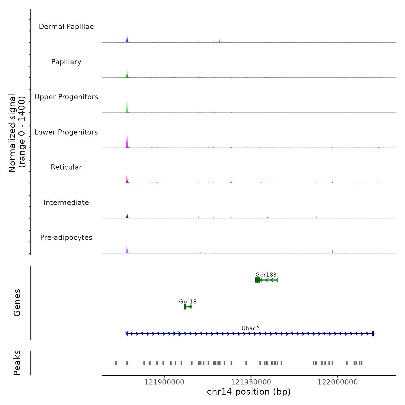
Task: Click the chr14 position (bp) axis title
Action: coord(249,392)
